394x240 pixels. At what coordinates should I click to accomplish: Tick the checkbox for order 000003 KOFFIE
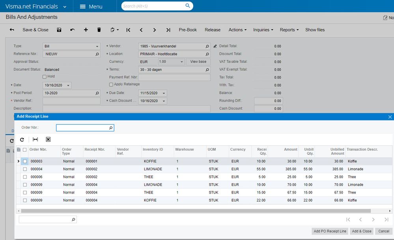(x=25, y=161)
